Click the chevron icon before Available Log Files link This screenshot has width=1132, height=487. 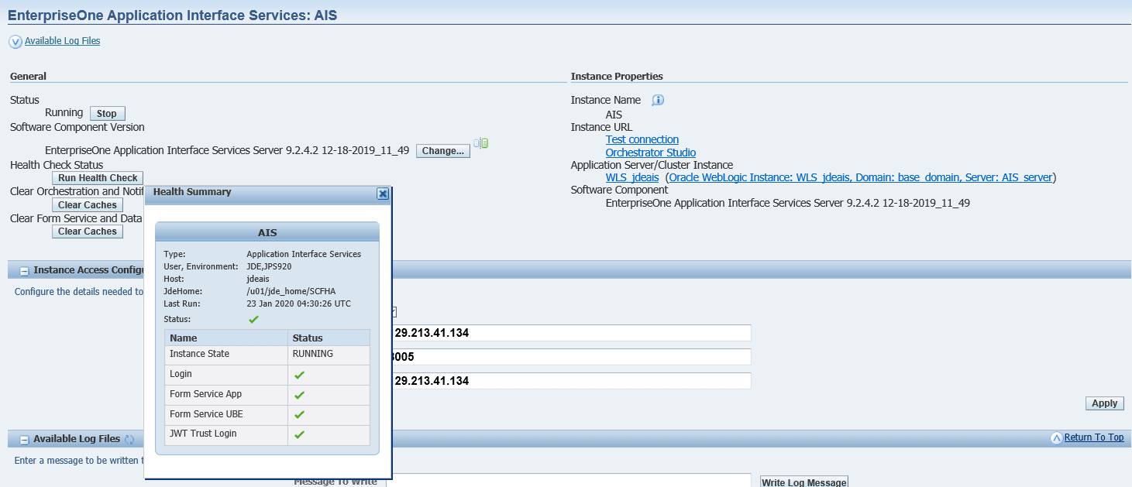(x=15, y=42)
